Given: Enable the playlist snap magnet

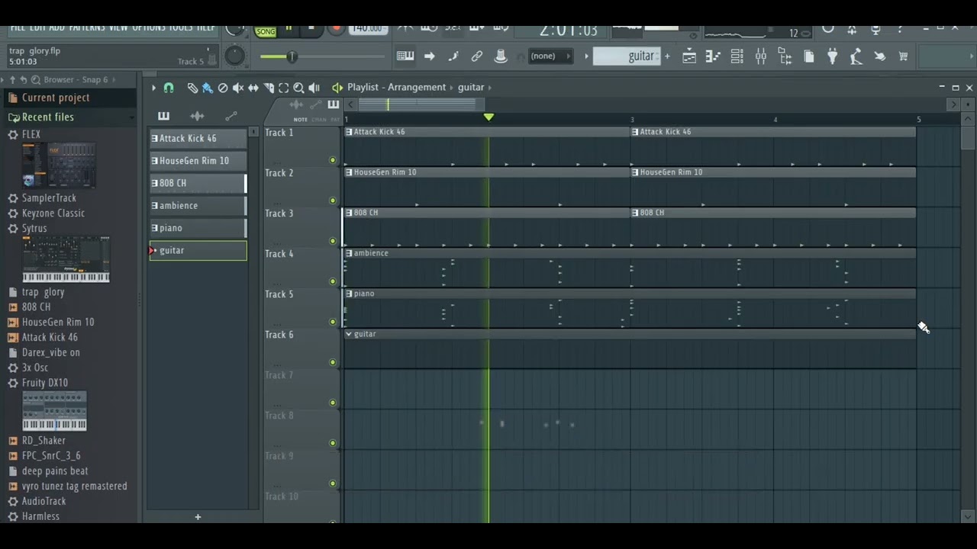Looking at the screenshot, I should pos(169,88).
